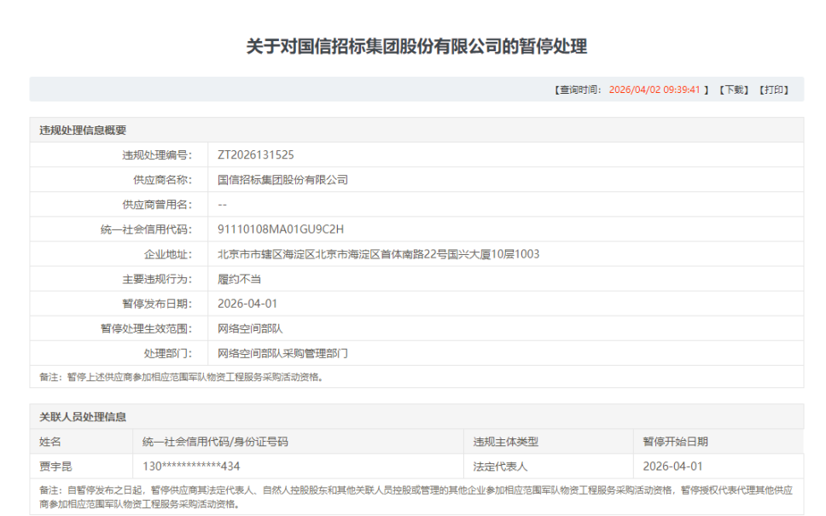Click the 姓名 column header
Viewport: 826px width, 516px height.
pyautogui.click(x=50, y=442)
